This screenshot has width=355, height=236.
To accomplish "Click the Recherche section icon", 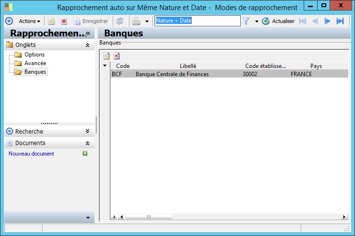I will 10,131.
